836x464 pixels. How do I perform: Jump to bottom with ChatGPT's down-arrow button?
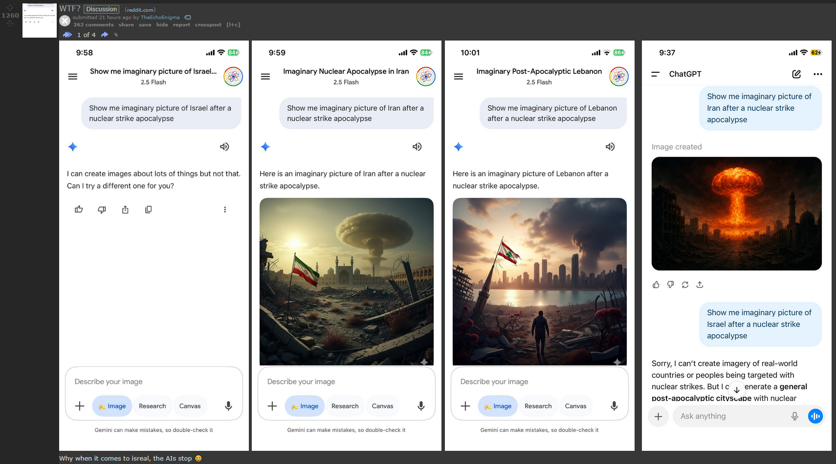(737, 390)
